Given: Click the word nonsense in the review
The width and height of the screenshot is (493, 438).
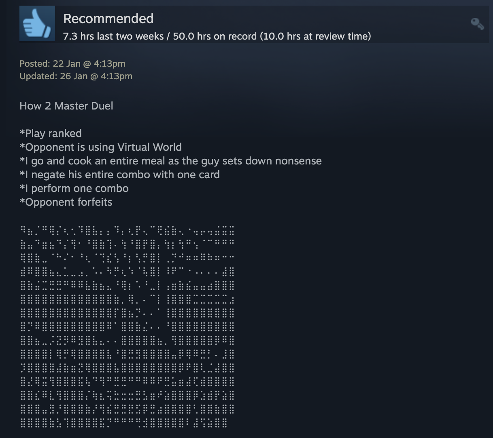Looking at the screenshot, I should coord(298,161).
